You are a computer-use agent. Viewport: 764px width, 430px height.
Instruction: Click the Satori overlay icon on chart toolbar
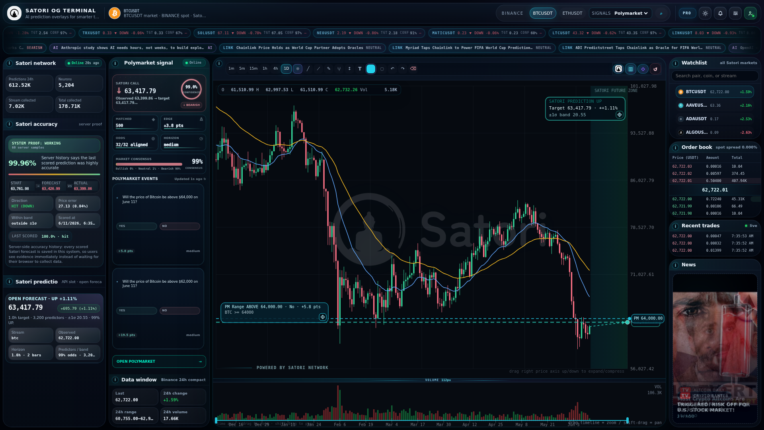click(x=618, y=69)
